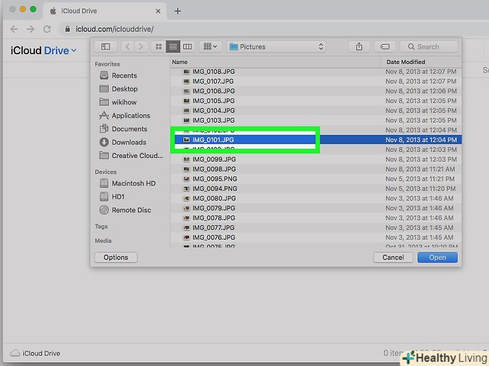489x366 pixels.
Task: Open the Desktop folder in sidebar
Action: (x=124, y=89)
